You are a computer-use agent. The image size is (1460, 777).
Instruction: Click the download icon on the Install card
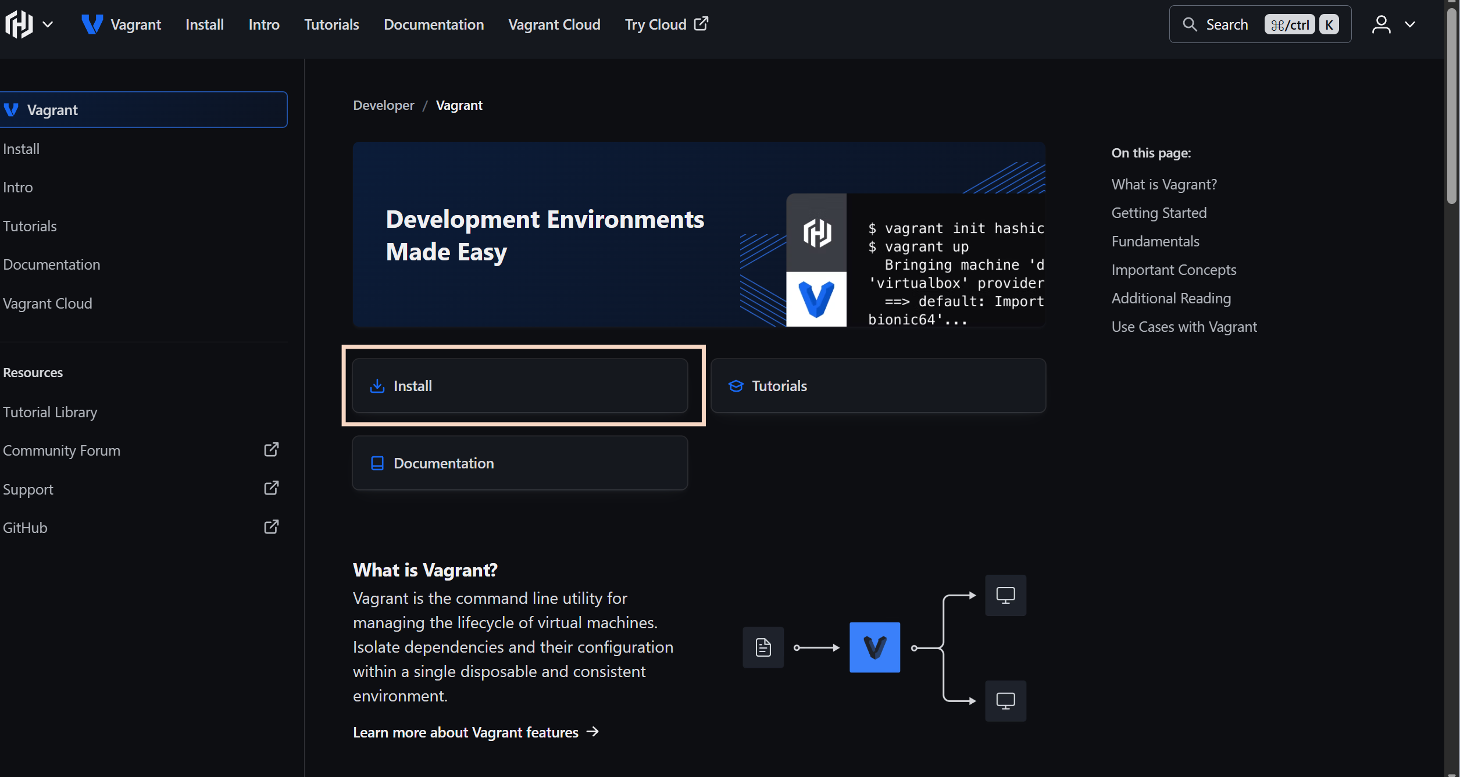(x=377, y=386)
